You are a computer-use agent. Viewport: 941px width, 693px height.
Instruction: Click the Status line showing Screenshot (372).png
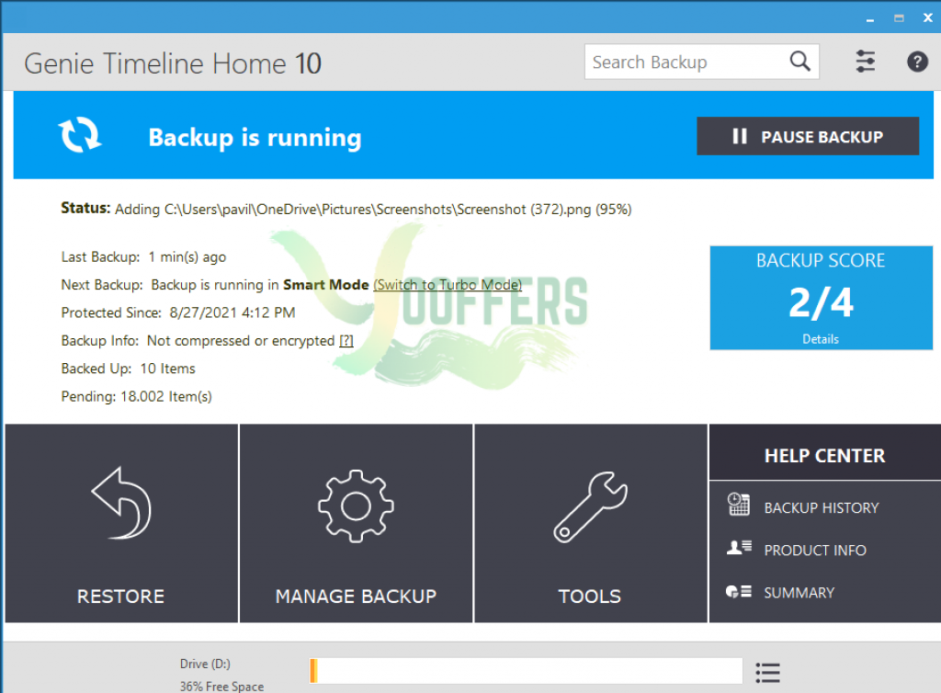(x=346, y=209)
